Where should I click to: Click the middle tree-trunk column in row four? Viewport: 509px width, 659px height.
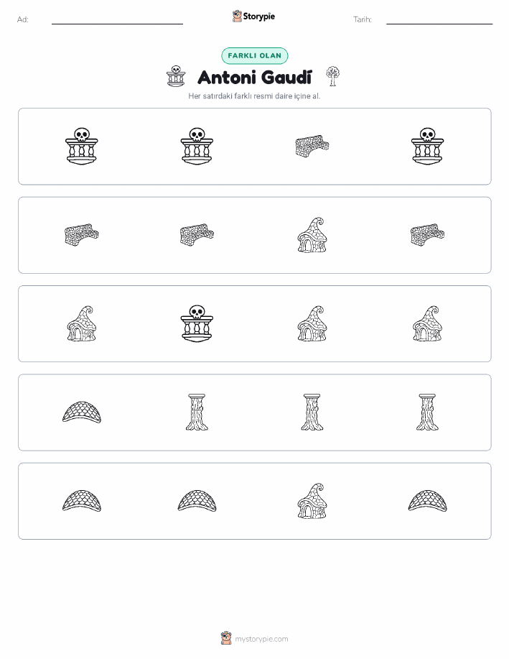pyautogui.click(x=312, y=413)
